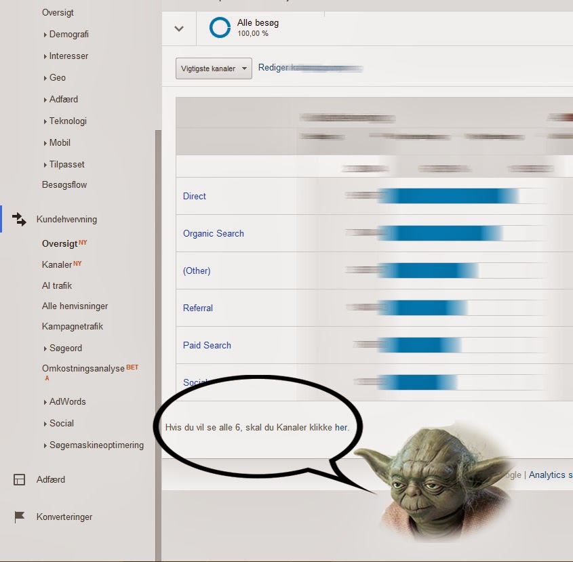Open the Vigtigste kanaler dropdown
The image size is (573, 562).
tap(214, 68)
